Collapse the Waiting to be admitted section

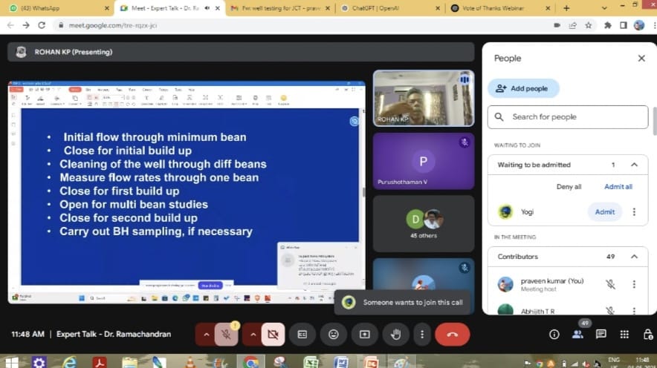[634, 165]
